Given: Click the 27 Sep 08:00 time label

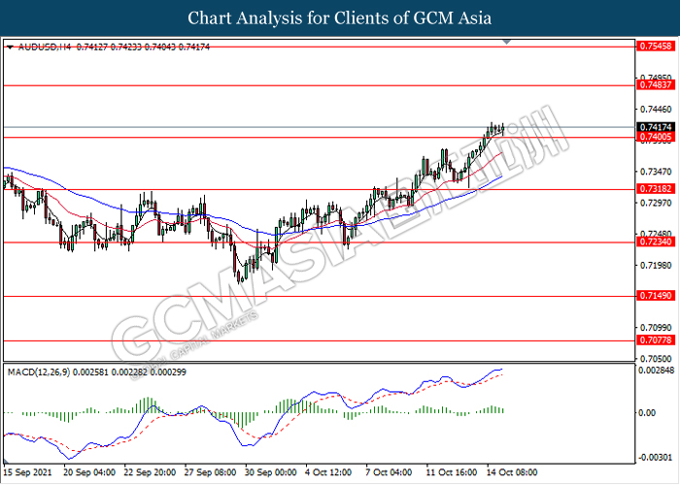Looking at the screenshot, I should coord(210,472).
